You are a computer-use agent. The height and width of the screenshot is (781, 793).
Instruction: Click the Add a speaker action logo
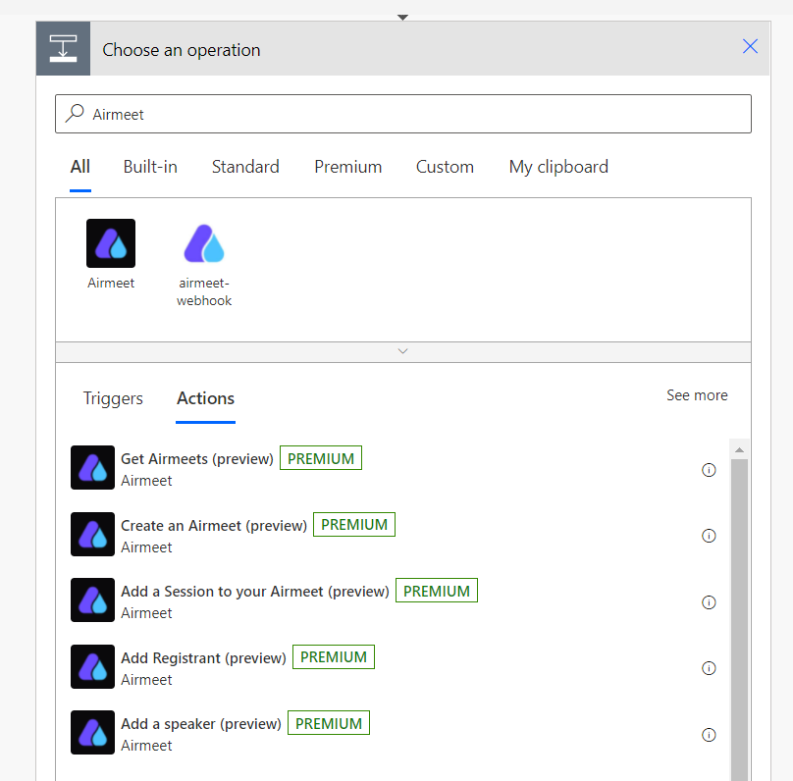pos(92,732)
